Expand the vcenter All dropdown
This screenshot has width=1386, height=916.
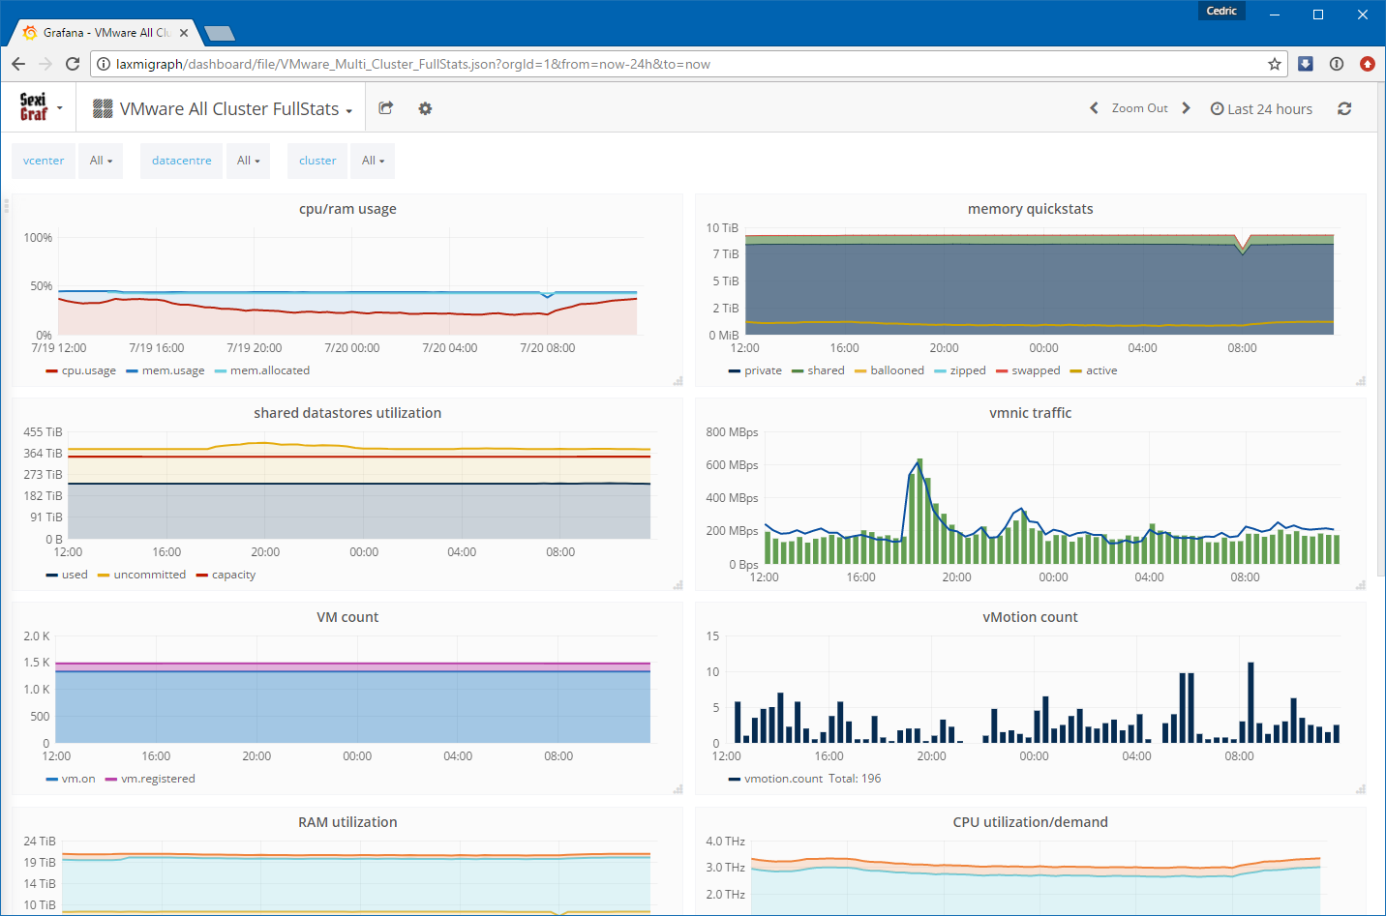[x=101, y=161]
